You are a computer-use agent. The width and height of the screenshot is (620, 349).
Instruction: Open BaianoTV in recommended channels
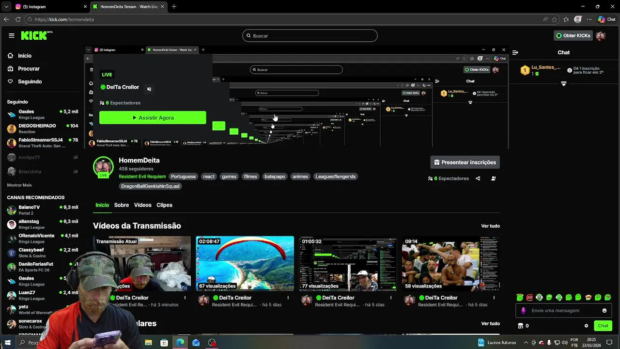43,210
